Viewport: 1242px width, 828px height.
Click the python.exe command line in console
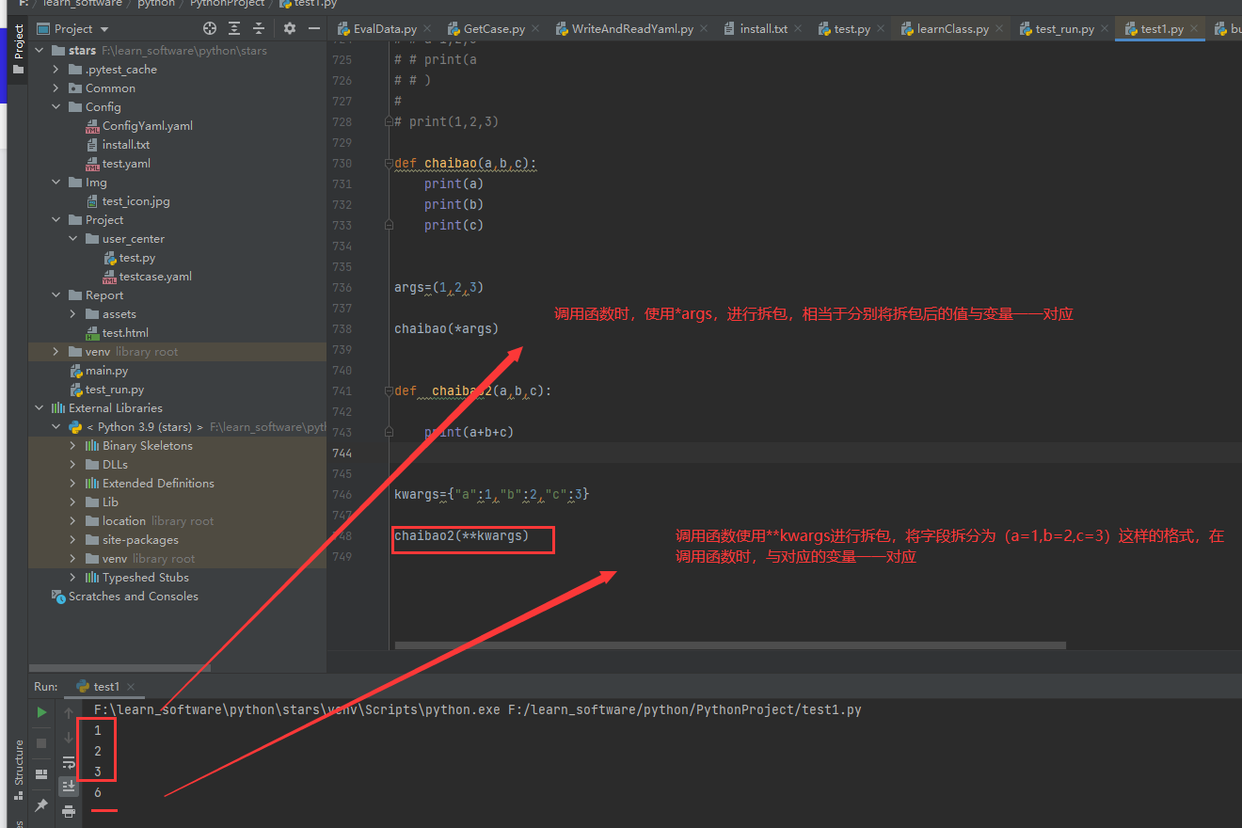[x=477, y=709]
